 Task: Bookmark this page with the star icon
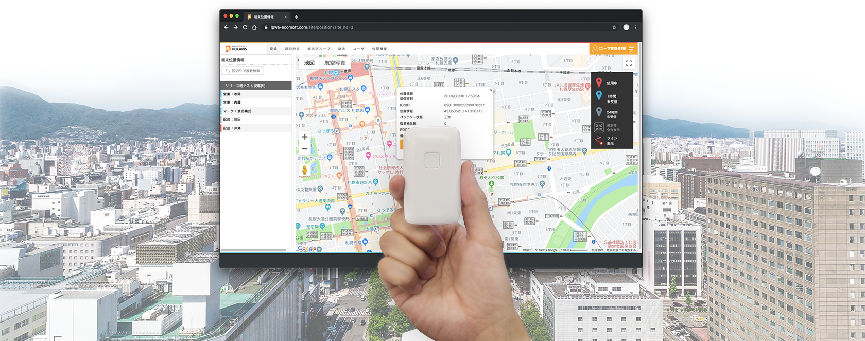point(614,27)
